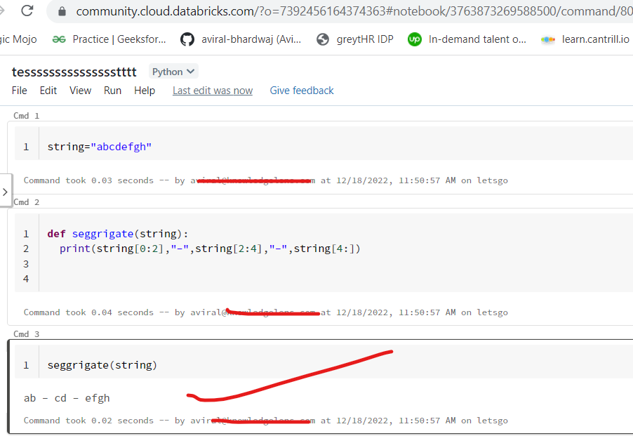Click into the Cmd 1 code line string="abcdefgh"

click(x=100, y=147)
